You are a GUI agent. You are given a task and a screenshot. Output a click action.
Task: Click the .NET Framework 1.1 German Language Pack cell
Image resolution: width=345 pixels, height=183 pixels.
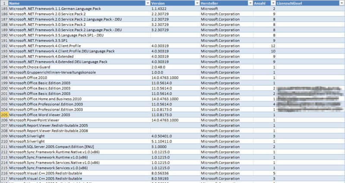[79, 9]
